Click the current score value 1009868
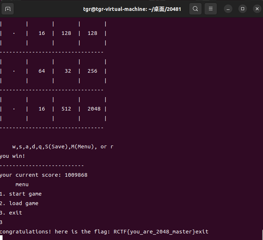Screen dimensions: 263x240 (76, 175)
